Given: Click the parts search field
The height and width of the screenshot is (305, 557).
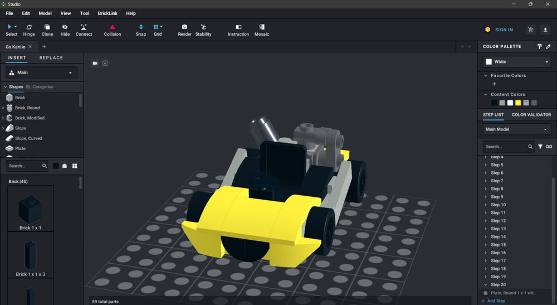Looking at the screenshot, I should point(27,166).
